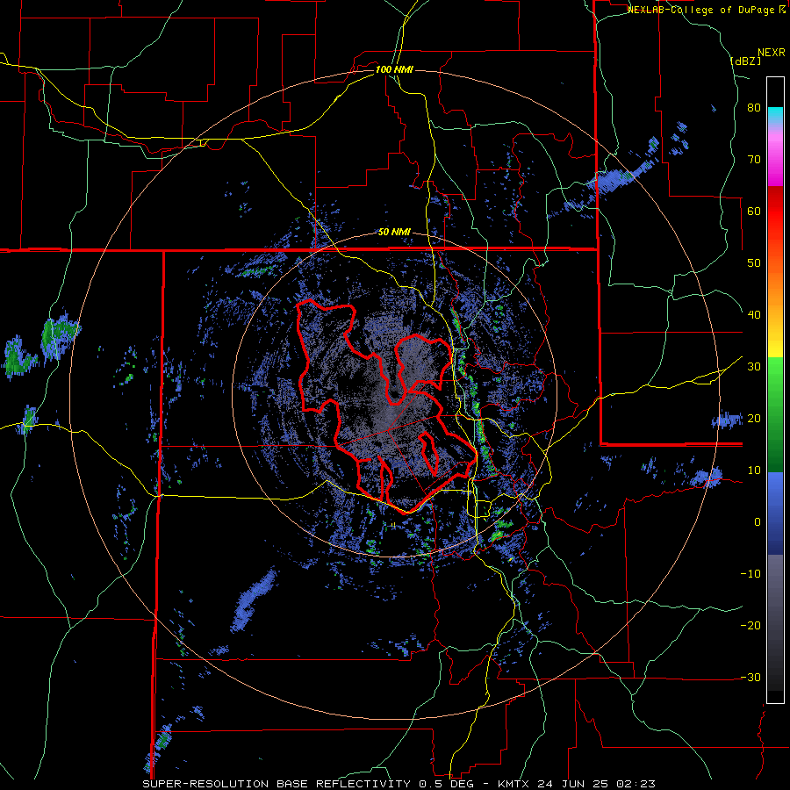Click the '40' value on color scale
Image resolution: width=790 pixels, height=790 pixels.
pyautogui.click(x=754, y=315)
